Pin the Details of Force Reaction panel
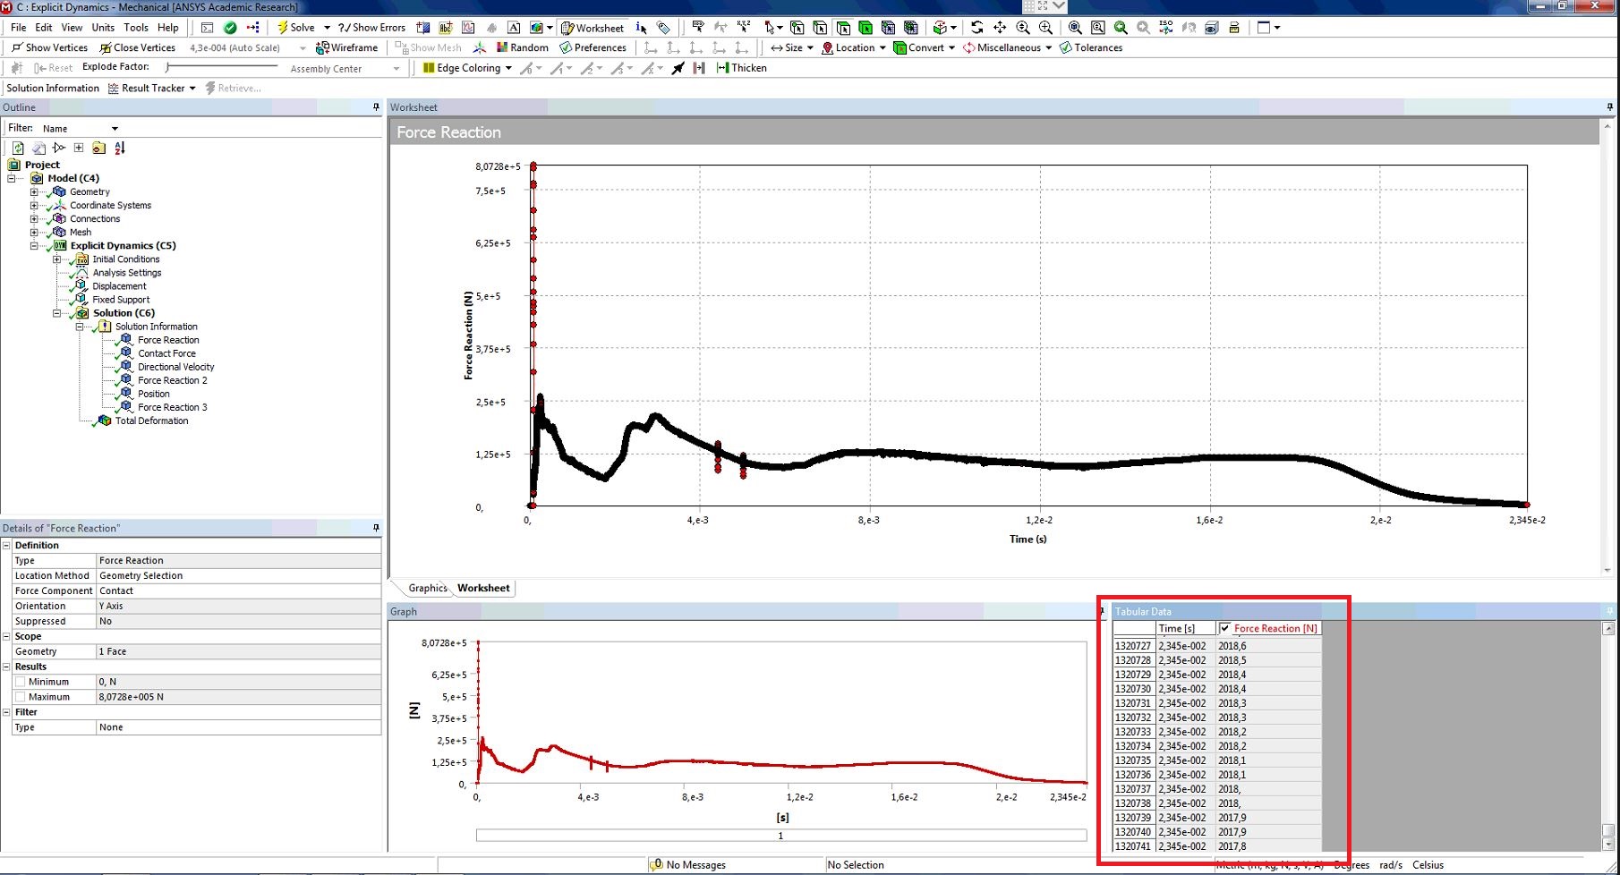Viewport: 1620px width, 875px height. [376, 528]
